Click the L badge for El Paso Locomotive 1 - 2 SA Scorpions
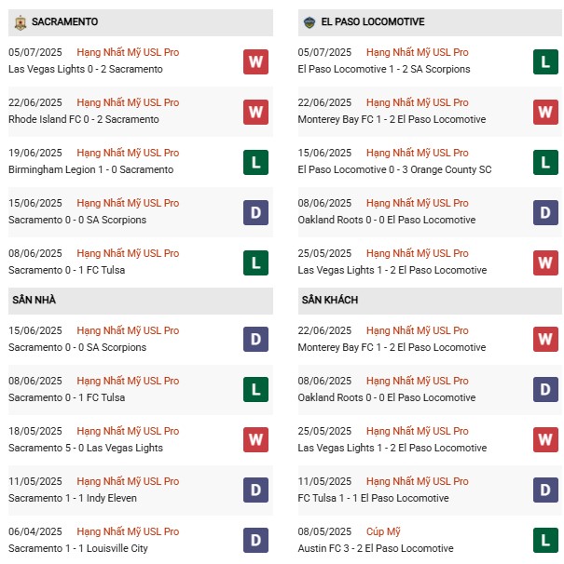This screenshot has height=564, width=564. (x=545, y=61)
